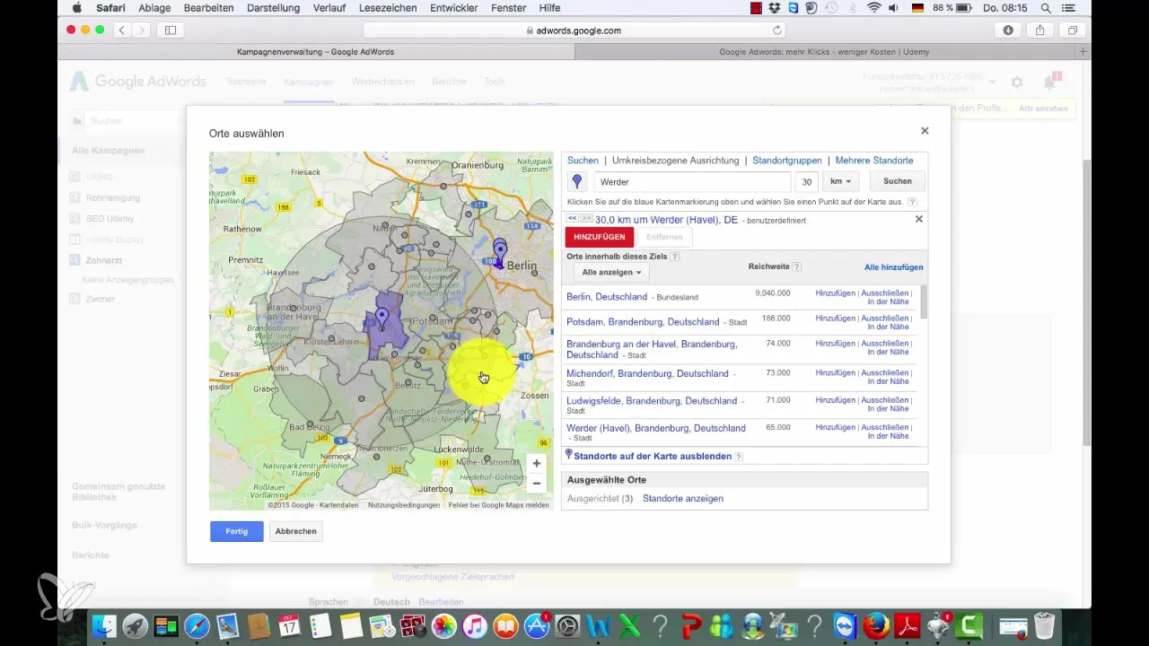Open help for Orte innerhalb dieses Ziels
Image resolution: width=1149 pixels, height=646 pixels.
point(675,257)
